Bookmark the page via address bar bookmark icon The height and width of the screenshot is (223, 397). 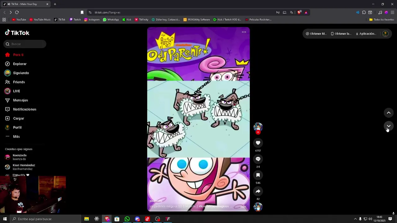pyautogui.click(x=82, y=12)
